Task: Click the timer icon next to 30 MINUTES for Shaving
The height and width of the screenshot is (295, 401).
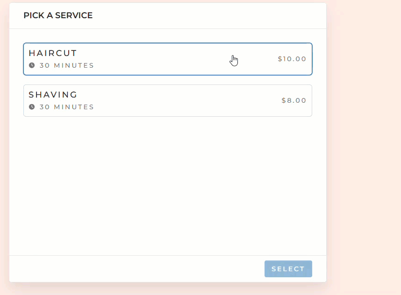Action: coord(31,107)
